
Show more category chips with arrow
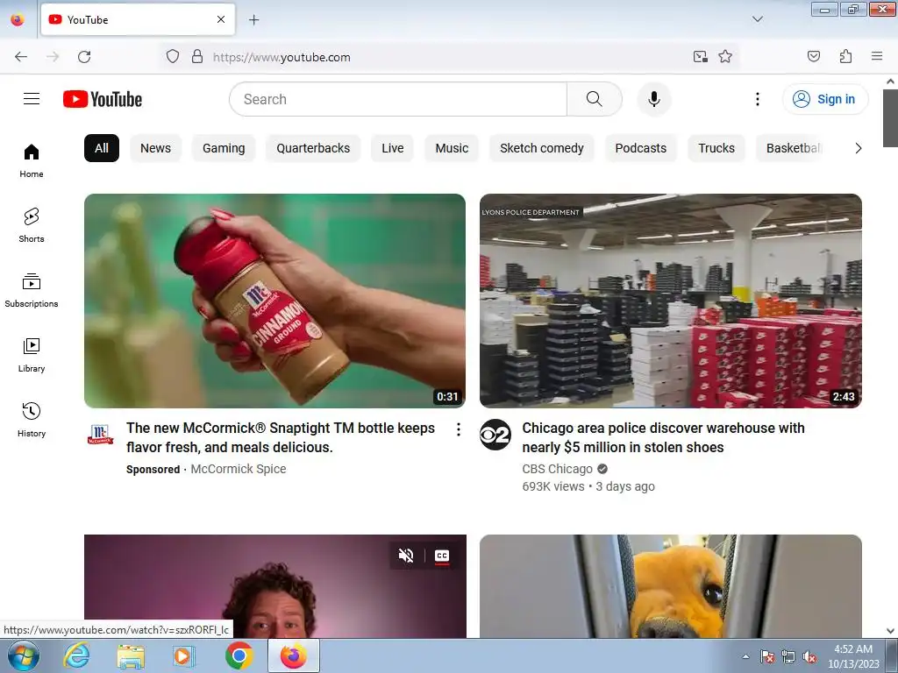click(858, 148)
